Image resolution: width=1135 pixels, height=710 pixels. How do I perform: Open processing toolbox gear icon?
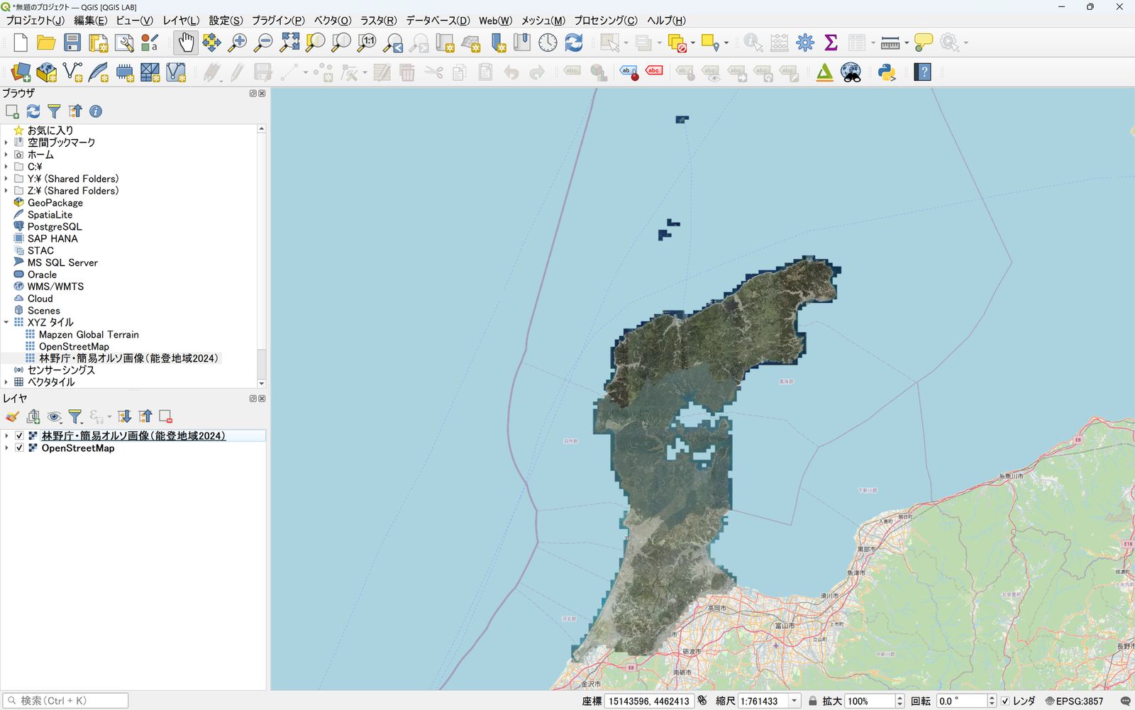805,43
